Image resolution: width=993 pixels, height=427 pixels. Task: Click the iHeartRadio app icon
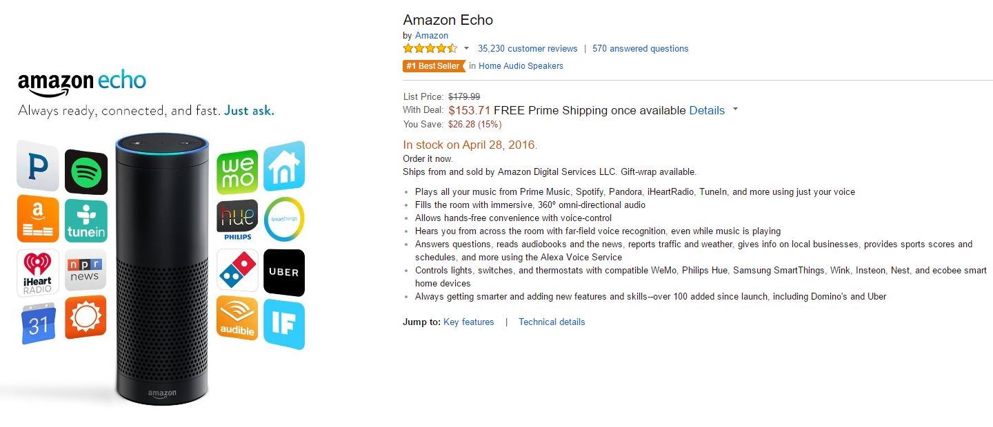point(37,272)
